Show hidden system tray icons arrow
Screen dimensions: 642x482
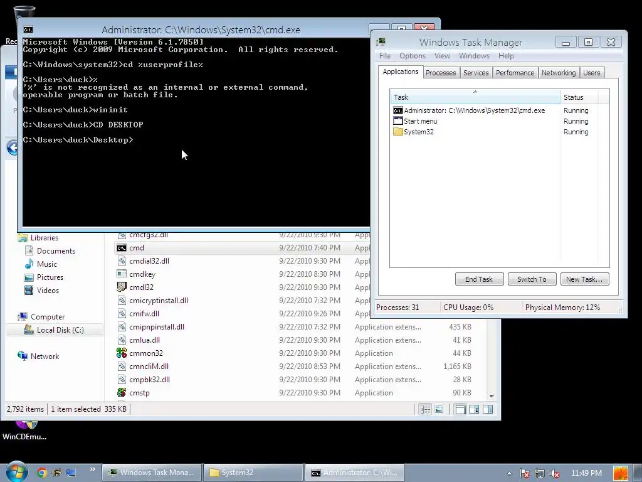[x=509, y=473]
